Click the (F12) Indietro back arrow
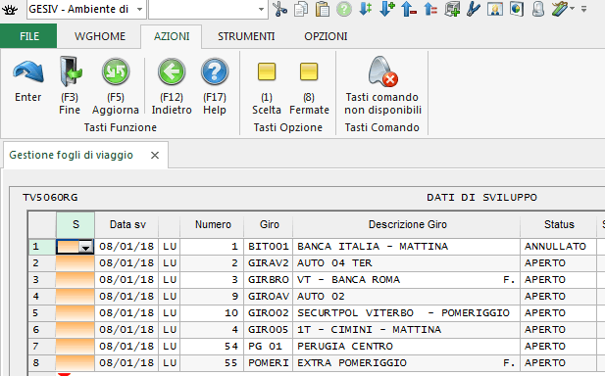The width and height of the screenshot is (605, 376). [x=172, y=71]
